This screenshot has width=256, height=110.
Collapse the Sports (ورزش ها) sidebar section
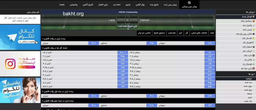(x=254, y=12)
